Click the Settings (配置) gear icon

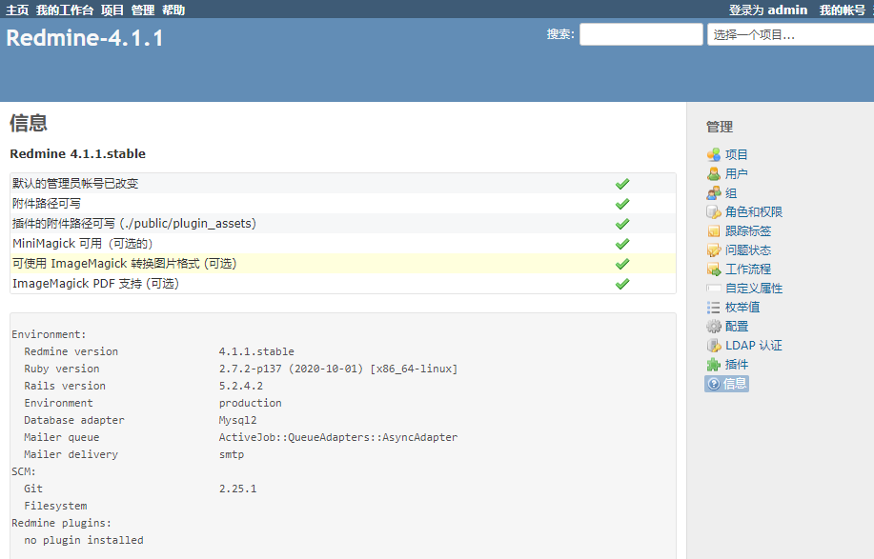pos(714,326)
